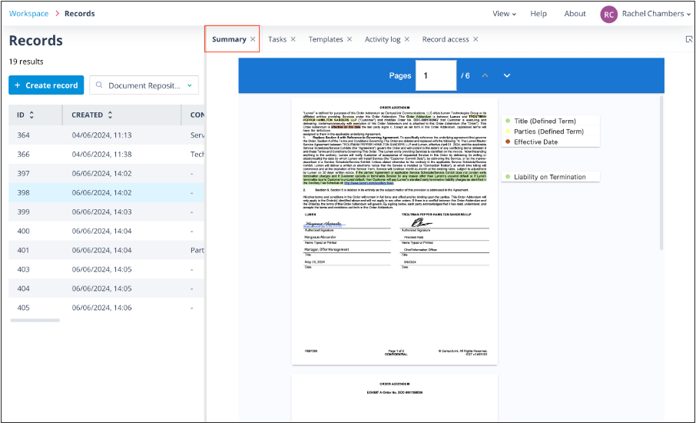Click the yellow Parties (Defined Term) dot
The width and height of the screenshot is (696, 423).
(508, 132)
